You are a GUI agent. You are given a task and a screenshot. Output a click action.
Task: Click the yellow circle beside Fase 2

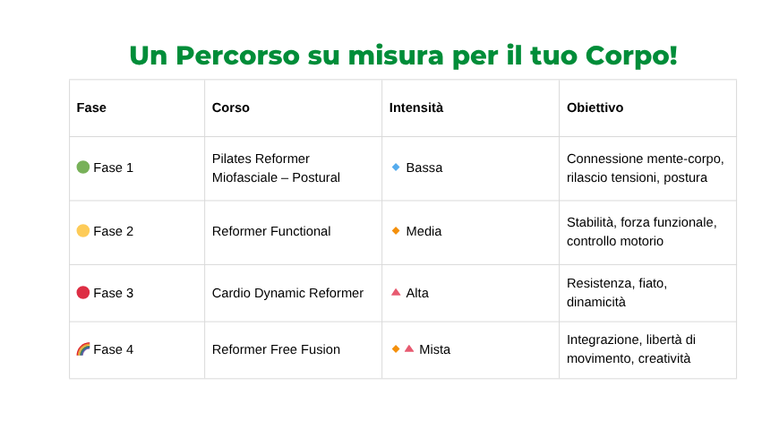tap(83, 231)
